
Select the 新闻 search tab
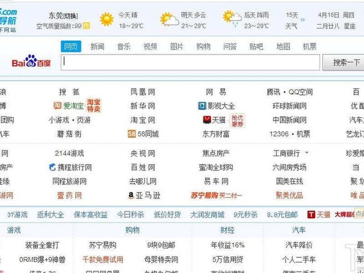point(97,46)
